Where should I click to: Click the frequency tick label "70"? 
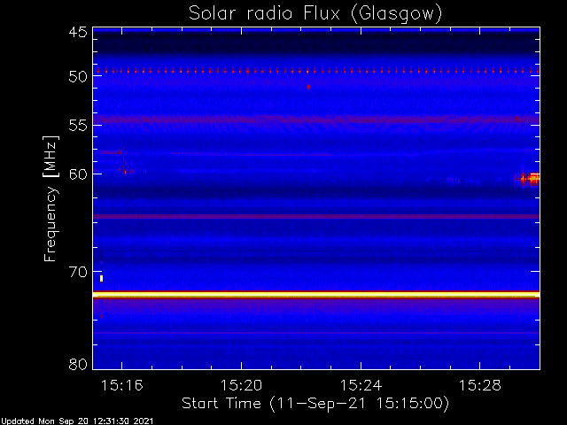coord(78,272)
